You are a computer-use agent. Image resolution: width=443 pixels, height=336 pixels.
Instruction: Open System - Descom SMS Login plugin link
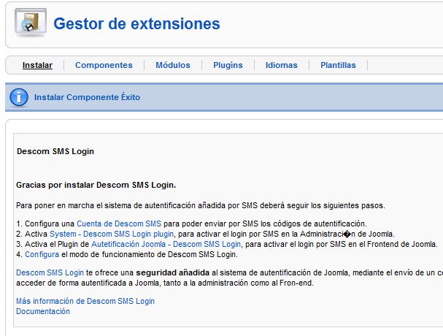coord(112,234)
